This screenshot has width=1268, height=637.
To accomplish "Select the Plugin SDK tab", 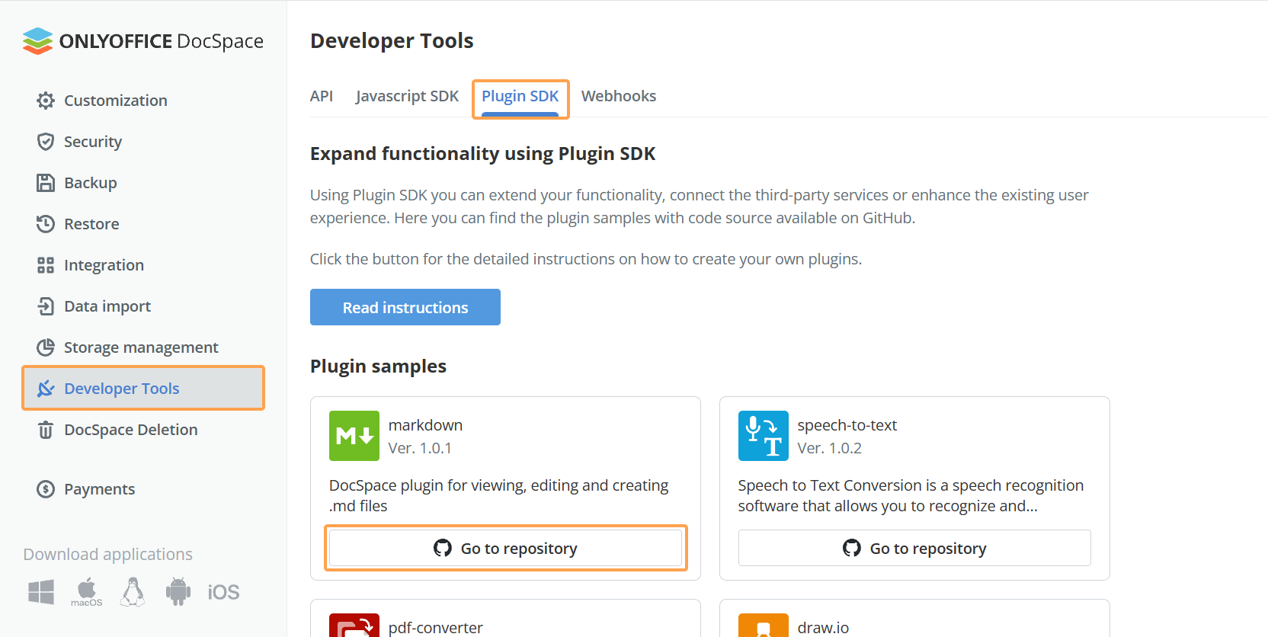I will (x=520, y=98).
